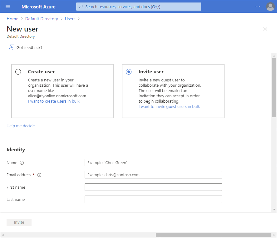Screen dimensions: 277x238
Task: Click the horizontal scrollbar thumb
Action: [213, 235]
